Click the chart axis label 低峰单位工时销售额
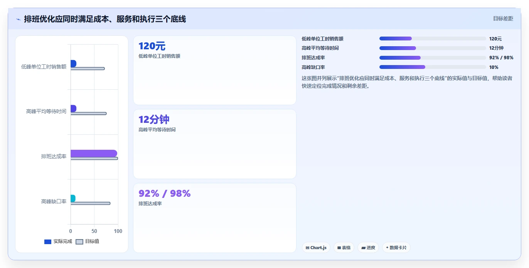The image size is (529, 268). [44, 67]
